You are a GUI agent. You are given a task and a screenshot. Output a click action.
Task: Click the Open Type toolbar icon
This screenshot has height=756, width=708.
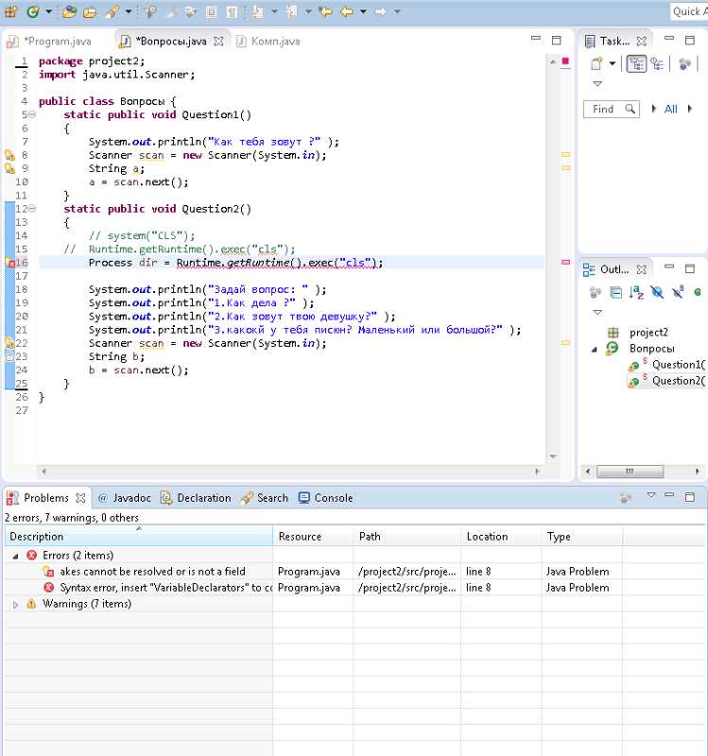coord(69,11)
